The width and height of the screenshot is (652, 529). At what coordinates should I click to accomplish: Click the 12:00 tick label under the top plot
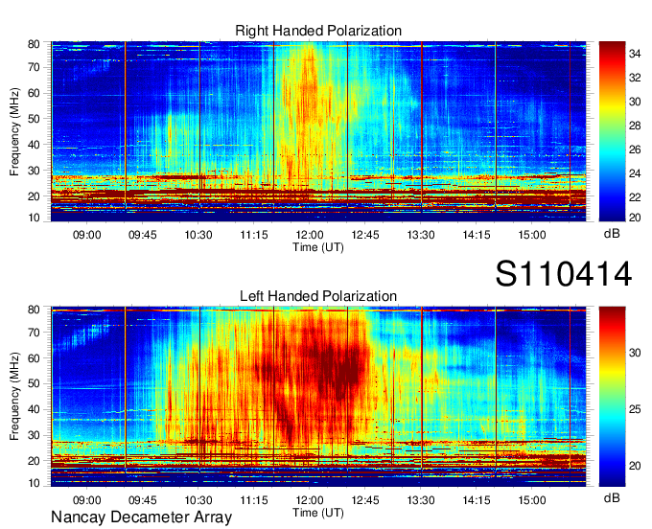(x=310, y=235)
